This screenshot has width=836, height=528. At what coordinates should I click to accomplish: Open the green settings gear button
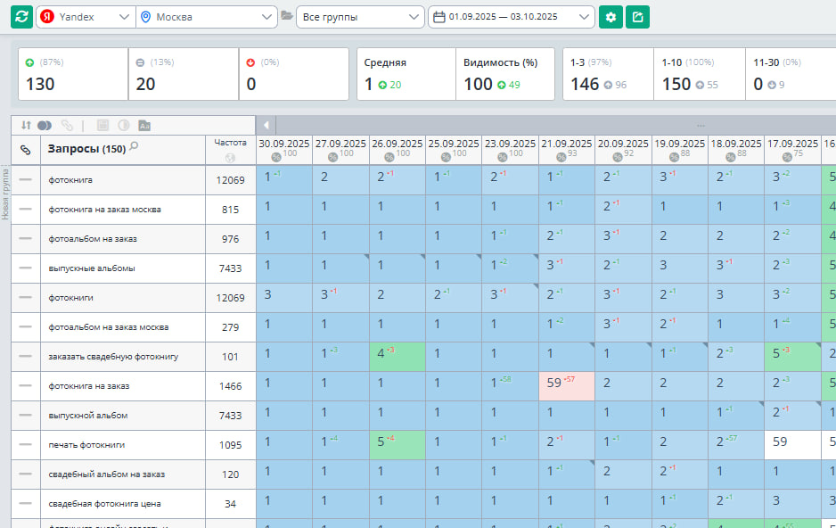[x=611, y=17]
